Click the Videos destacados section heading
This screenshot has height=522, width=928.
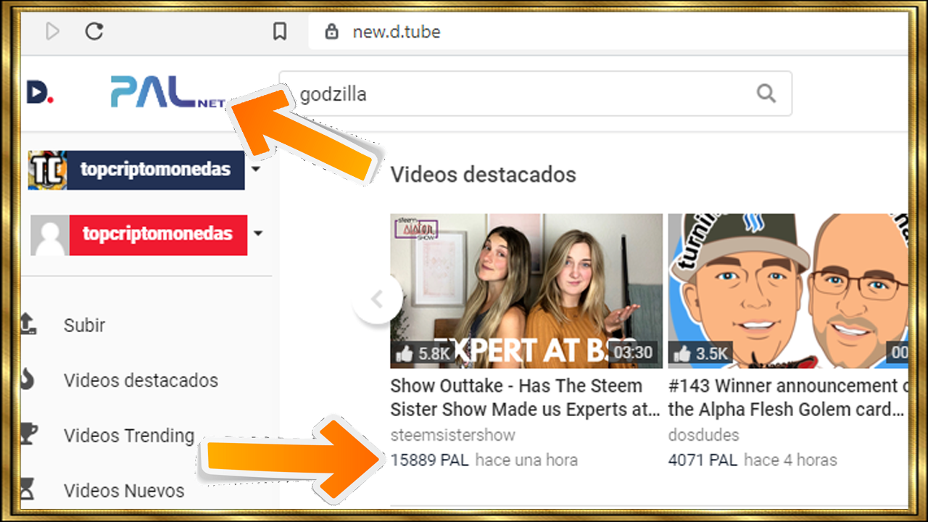tap(484, 175)
